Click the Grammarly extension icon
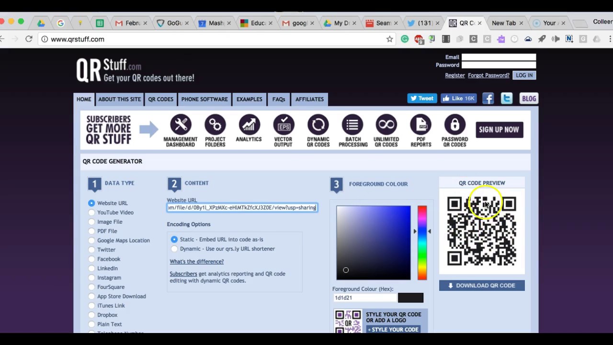Viewport: 613px width, 345px height. [x=405, y=39]
